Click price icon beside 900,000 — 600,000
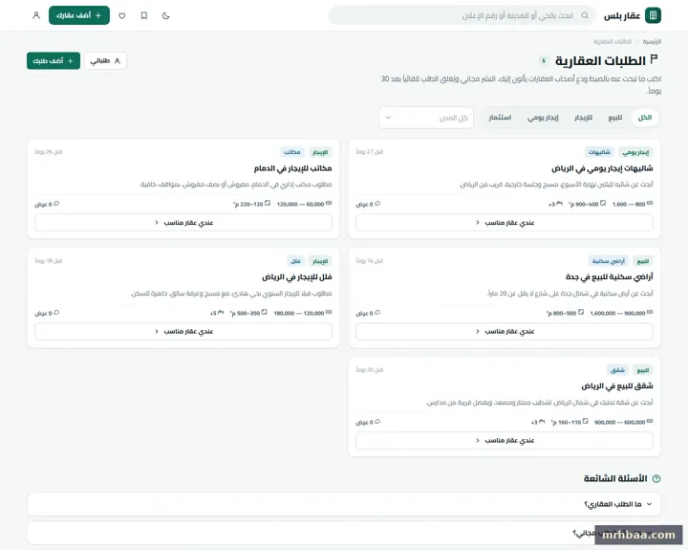 [x=650, y=421]
